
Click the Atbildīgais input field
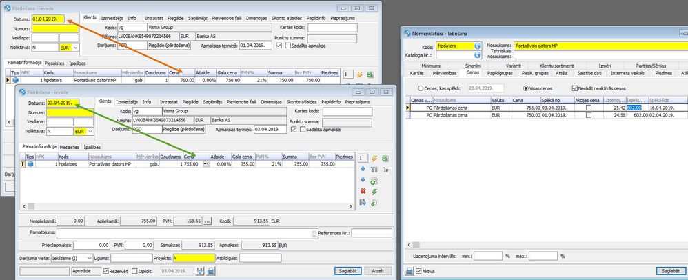(x=260, y=258)
